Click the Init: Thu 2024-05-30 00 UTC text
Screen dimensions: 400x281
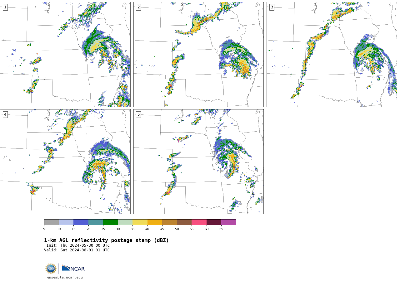coord(78,245)
